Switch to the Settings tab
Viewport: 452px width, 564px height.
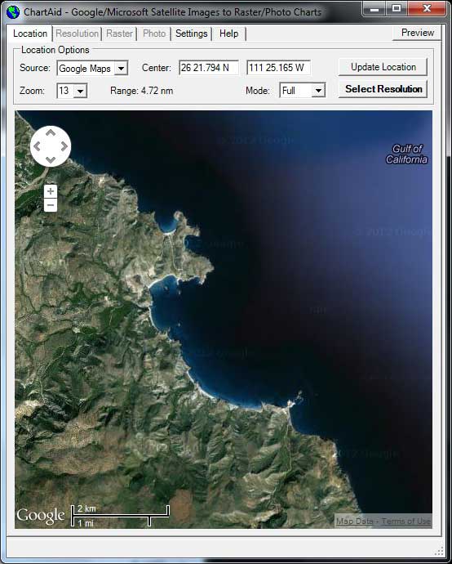tap(192, 34)
